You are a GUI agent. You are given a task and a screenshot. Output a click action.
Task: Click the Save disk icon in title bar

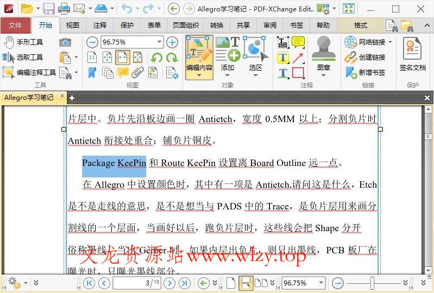(49, 9)
